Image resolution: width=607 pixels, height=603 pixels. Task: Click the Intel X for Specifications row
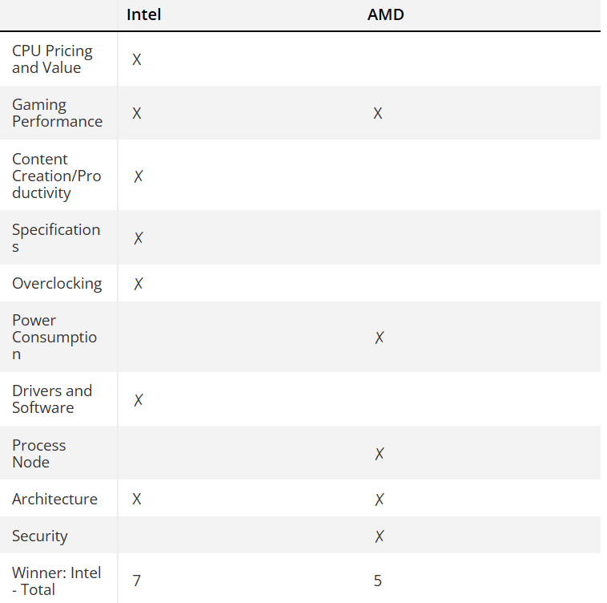pos(139,237)
